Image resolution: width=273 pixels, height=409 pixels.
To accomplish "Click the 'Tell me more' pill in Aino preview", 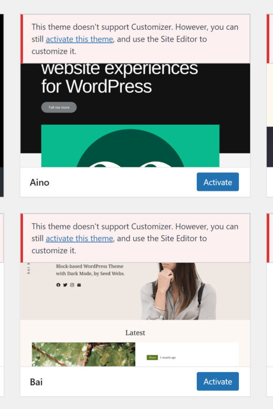I will pyautogui.click(x=59, y=107).
